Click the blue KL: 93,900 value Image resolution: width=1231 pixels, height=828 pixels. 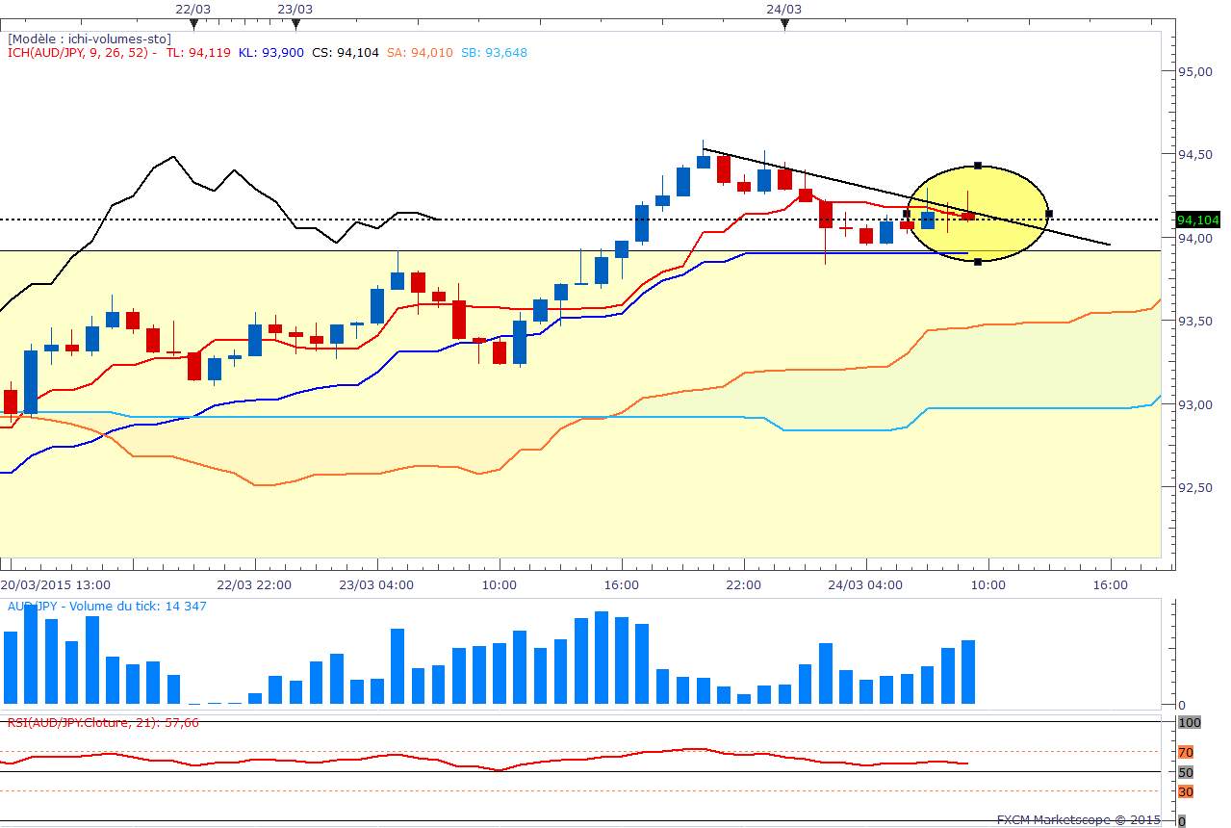pyautogui.click(x=271, y=53)
